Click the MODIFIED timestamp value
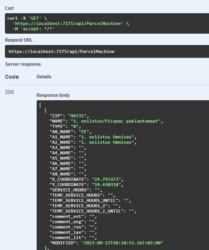Viewport: 209px width, 250px height. tap(122, 243)
